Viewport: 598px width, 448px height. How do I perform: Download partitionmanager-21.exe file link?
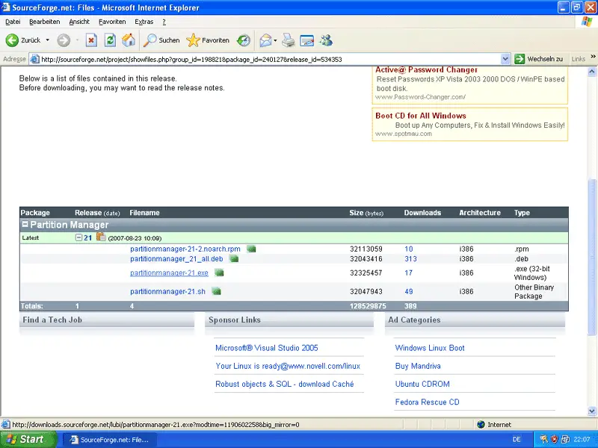[169, 273]
